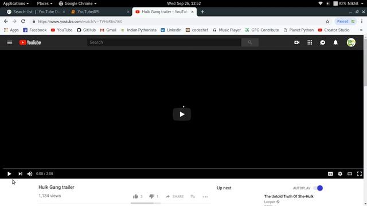Open the Places menu
Image resolution: width=367 pixels, height=206 pixels.
(x=45, y=3)
